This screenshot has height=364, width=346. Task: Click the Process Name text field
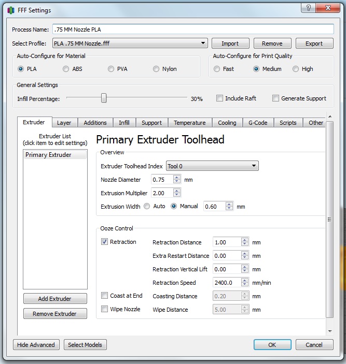(x=192, y=29)
